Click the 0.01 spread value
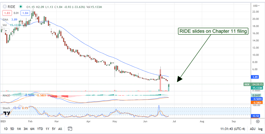 (16, 13)
